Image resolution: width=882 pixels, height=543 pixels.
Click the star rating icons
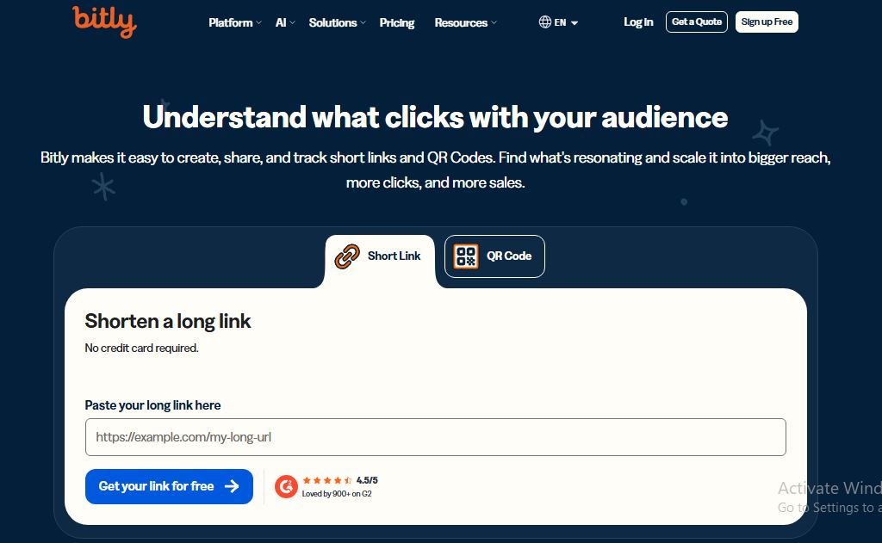[x=326, y=480]
